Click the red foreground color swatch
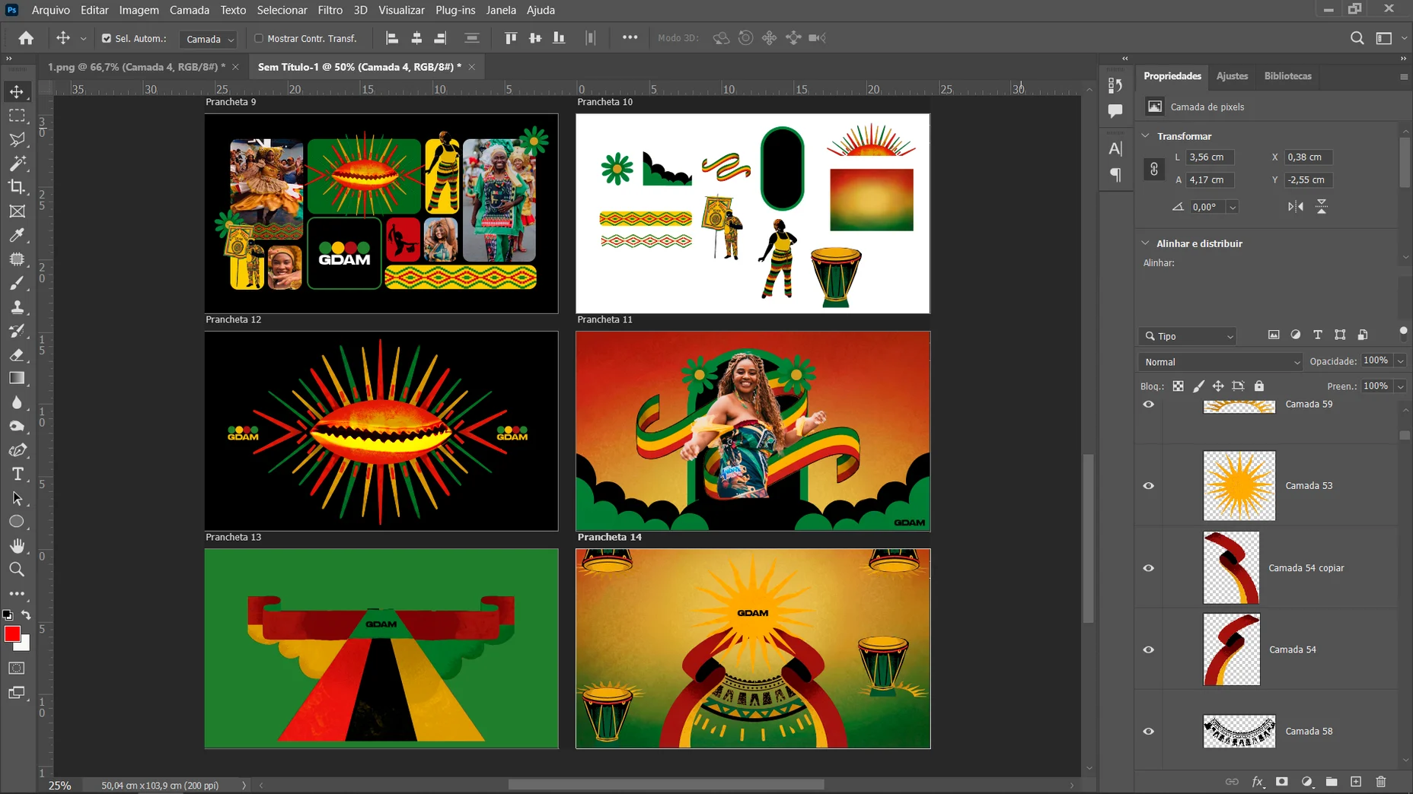 click(x=11, y=634)
